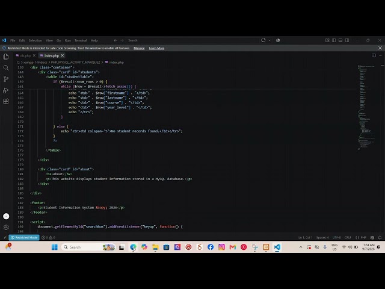Viewport: 385px width, 289px height.
Task: Change indentation via Spaces: 4
Action: click(x=322, y=237)
